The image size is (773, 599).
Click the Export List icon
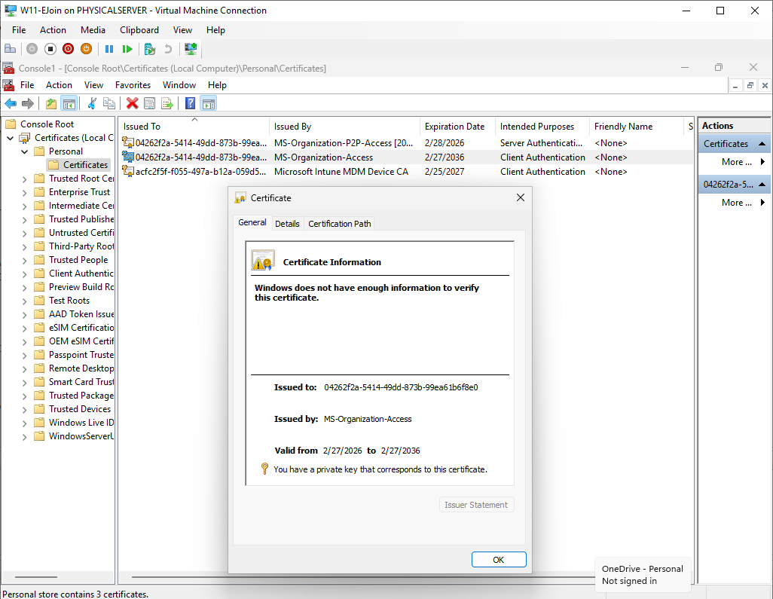pyautogui.click(x=167, y=103)
